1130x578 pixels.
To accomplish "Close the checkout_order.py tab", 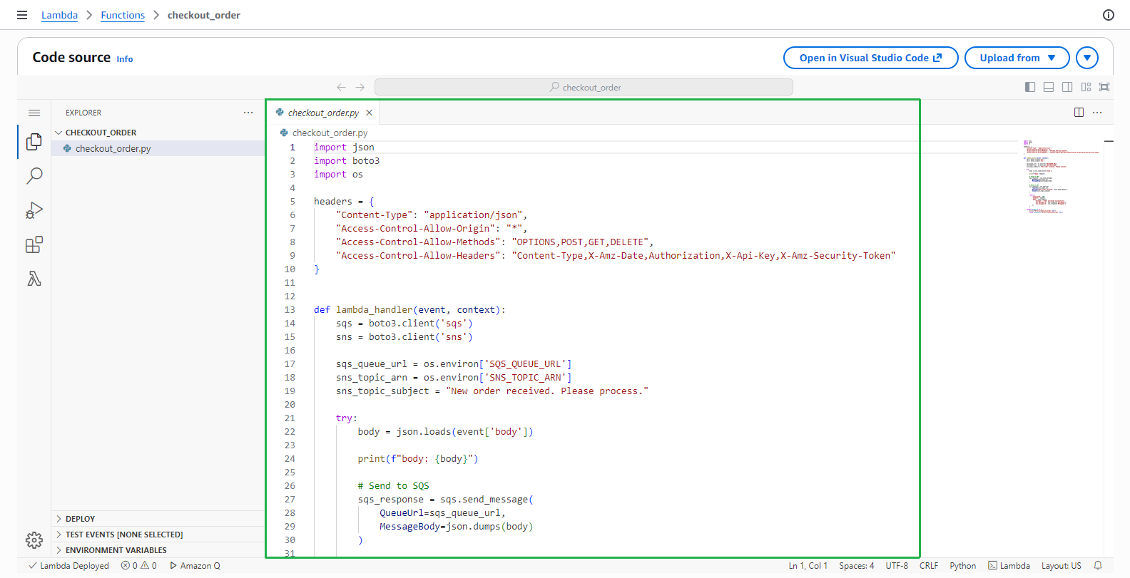I will pyautogui.click(x=369, y=113).
